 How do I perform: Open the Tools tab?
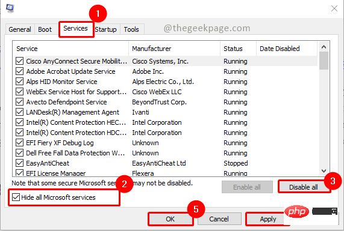coord(131,29)
